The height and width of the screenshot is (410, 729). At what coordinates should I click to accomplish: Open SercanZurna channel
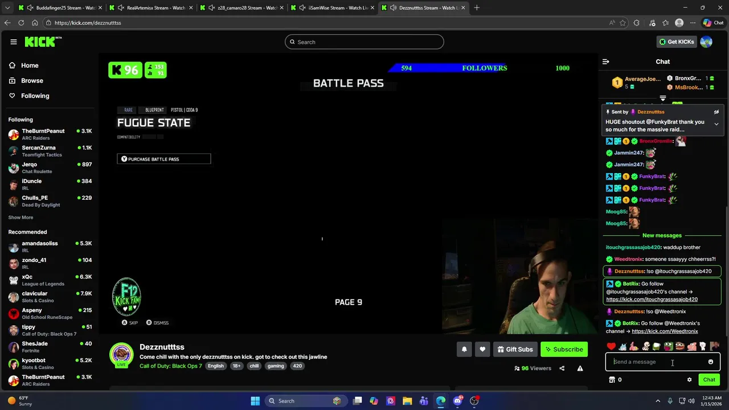pyautogui.click(x=50, y=151)
